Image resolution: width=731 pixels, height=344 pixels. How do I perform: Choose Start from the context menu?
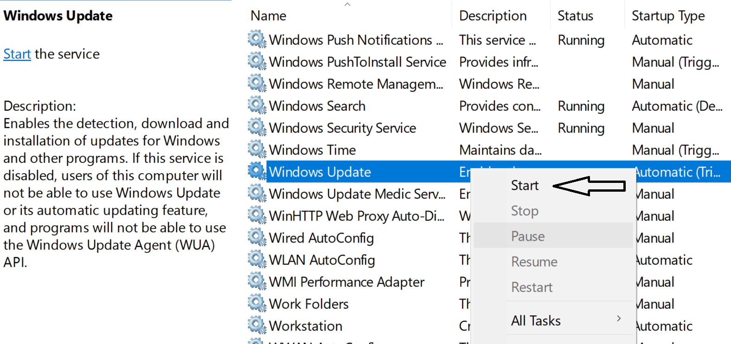click(x=525, y=185)
